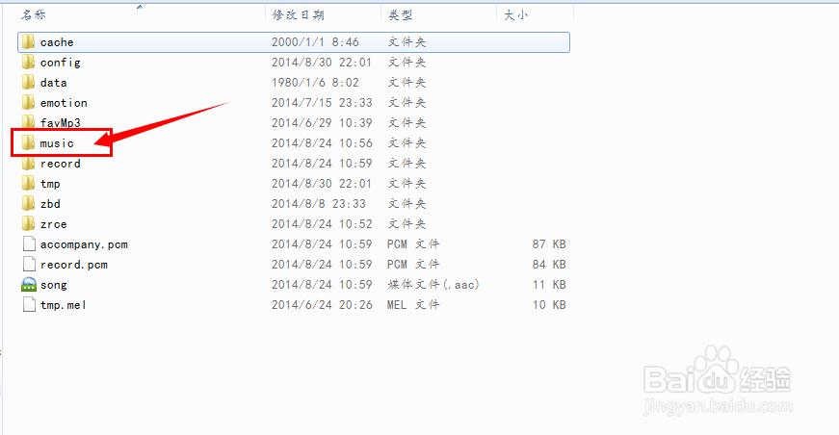The height and width of the screenshot is (435, 839).
Task: Click the emotion folder icon
Action: coord(29,103)
